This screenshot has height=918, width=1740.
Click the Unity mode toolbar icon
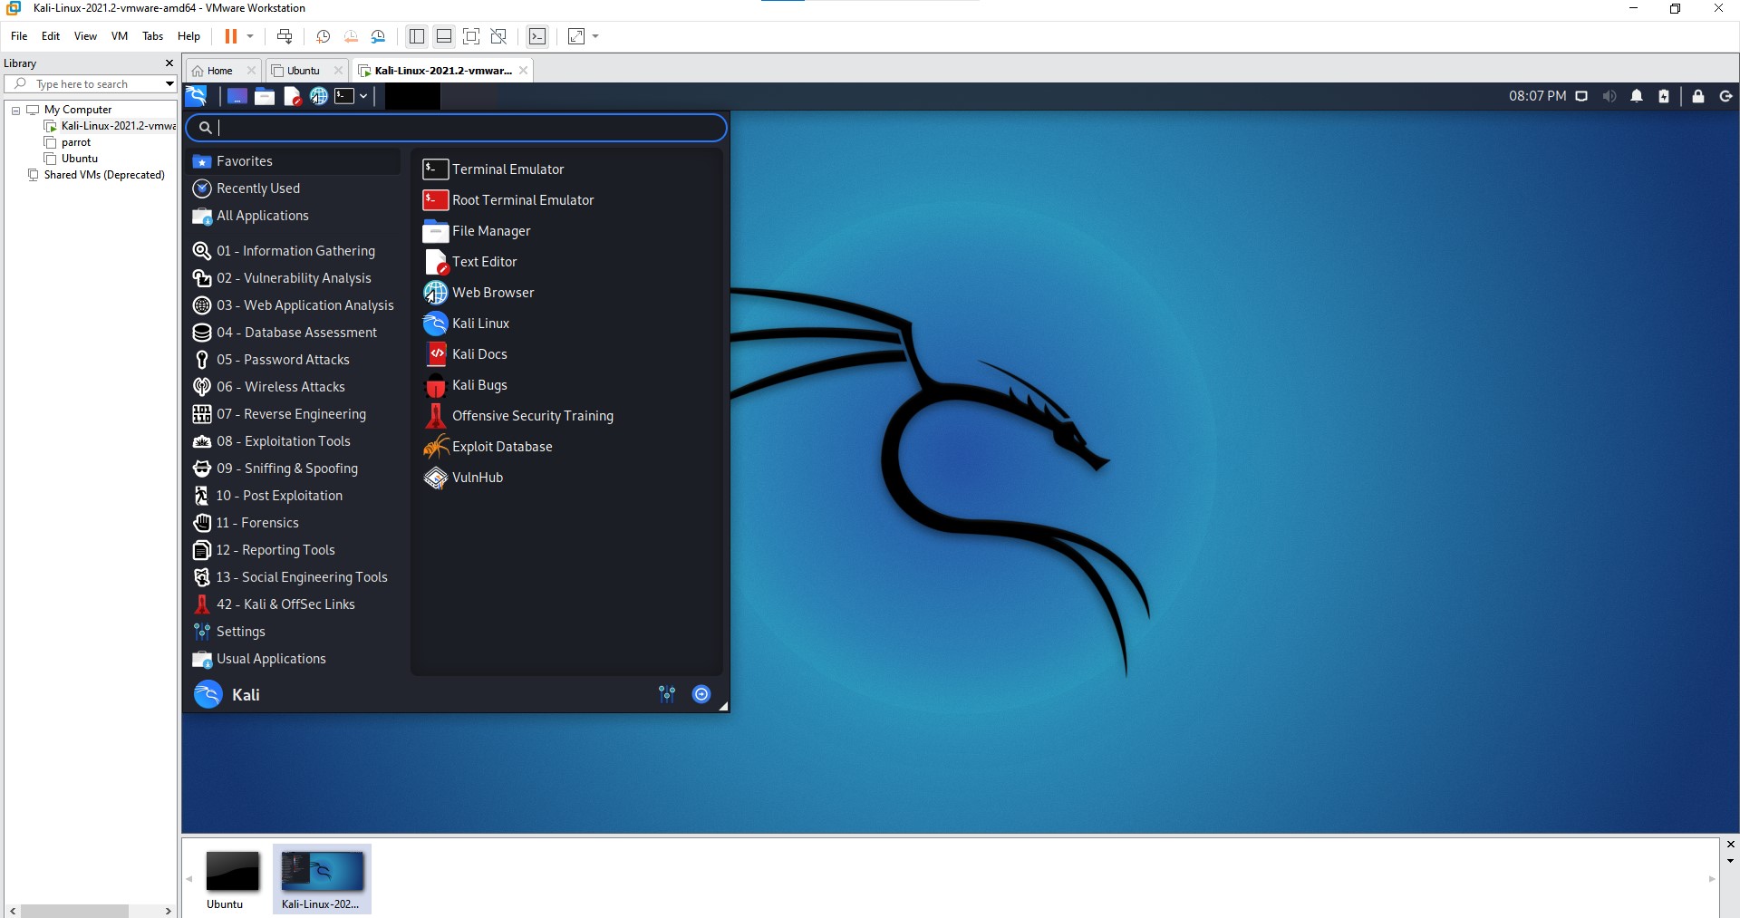point(498,36)
